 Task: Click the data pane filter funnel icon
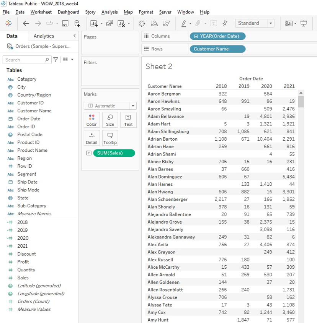click(56, 60)
